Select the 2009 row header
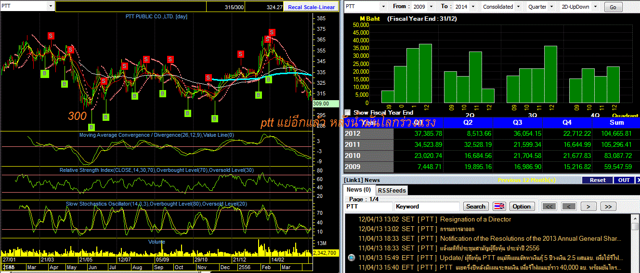640x273 pixels. coord(368,167)
